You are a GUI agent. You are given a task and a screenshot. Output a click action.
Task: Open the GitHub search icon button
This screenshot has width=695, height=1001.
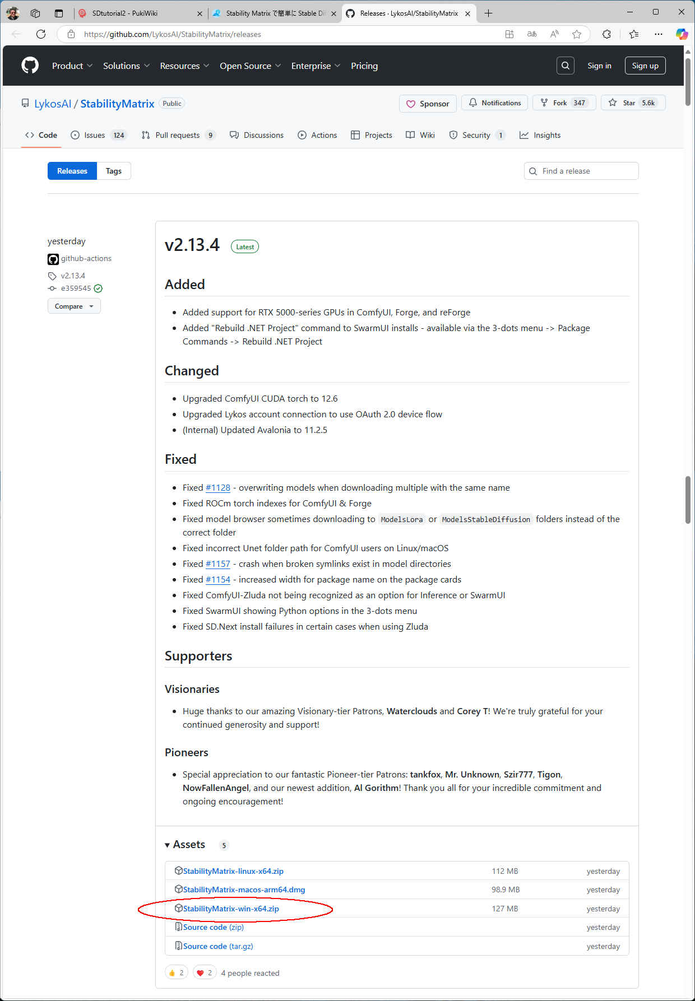[x=565, y=66]
